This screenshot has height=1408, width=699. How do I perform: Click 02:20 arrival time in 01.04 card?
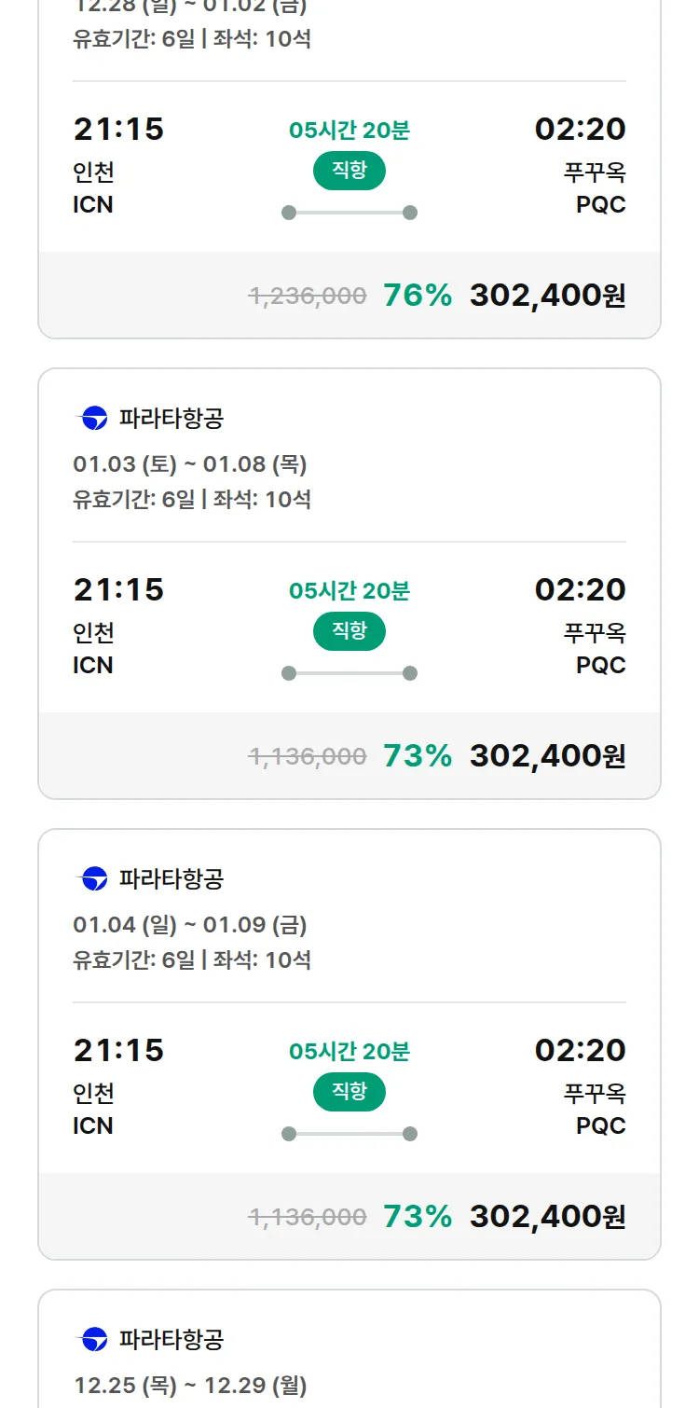pos(580,1050)
